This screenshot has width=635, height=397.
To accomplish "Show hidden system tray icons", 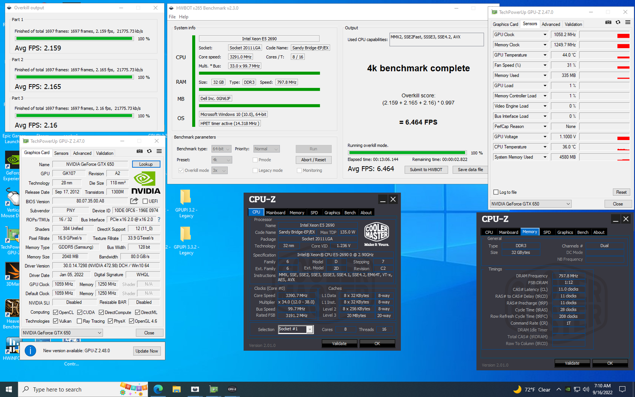I will click(559, 389).
